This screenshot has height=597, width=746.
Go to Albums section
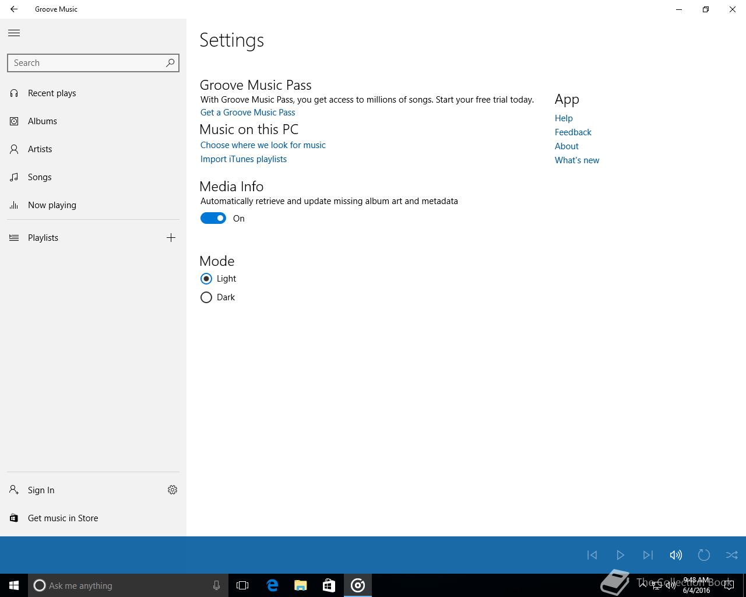pos(93,121)
